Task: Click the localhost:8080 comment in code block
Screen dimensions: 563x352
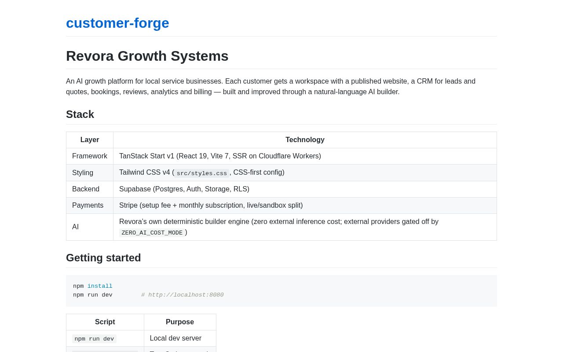Action: pyautogui.click(x=183, y=295)
